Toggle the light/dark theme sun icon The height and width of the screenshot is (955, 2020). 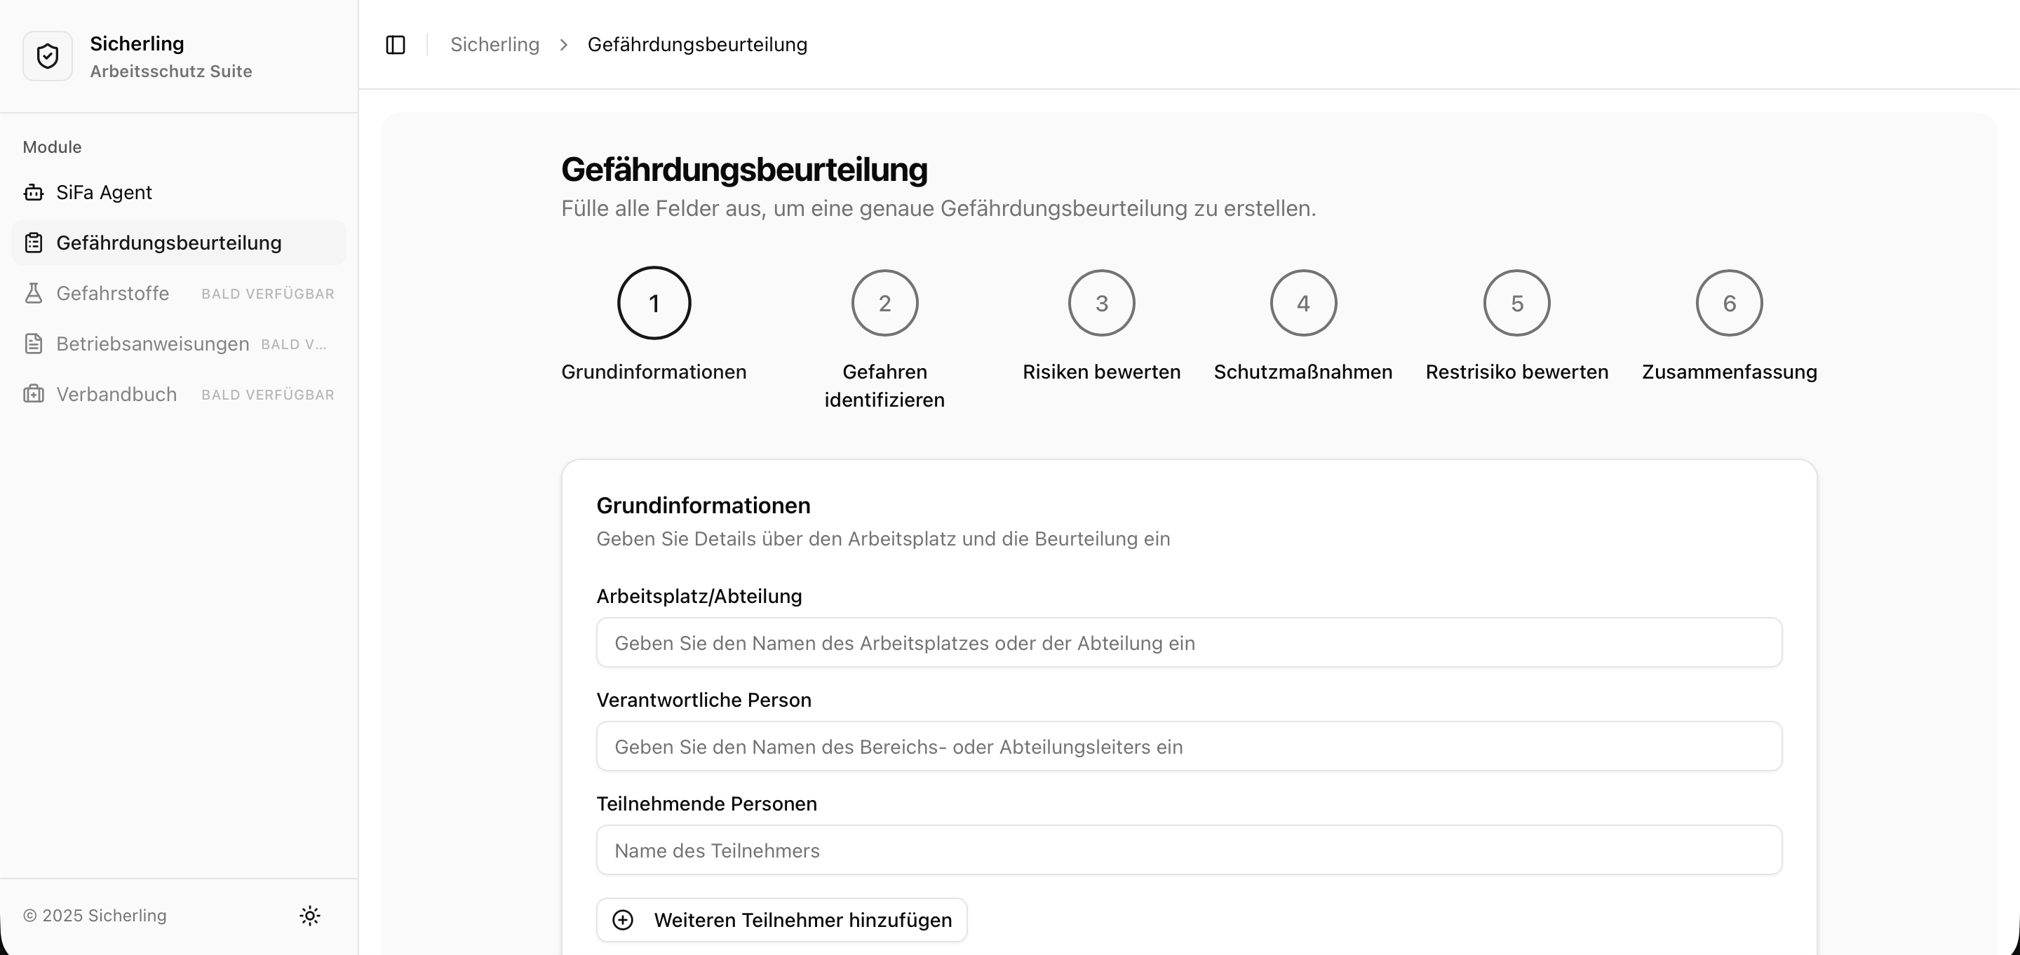[x=310, y=915]
